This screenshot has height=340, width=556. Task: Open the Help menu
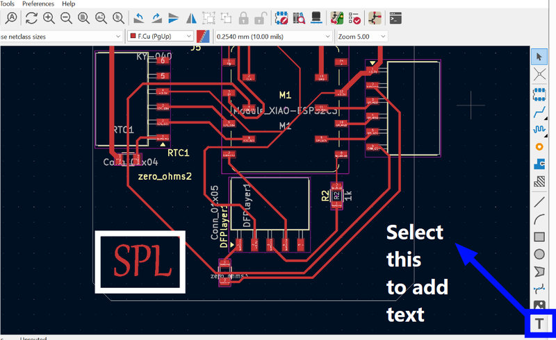[x=68, y=3]
